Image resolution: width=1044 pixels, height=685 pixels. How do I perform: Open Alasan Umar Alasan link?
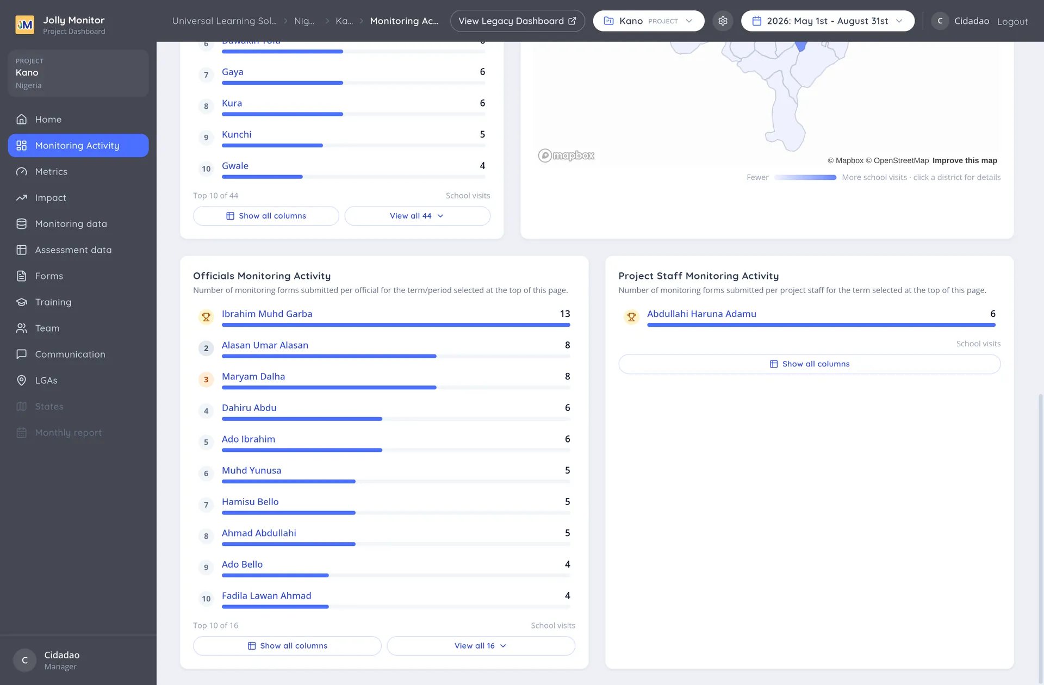265,345
